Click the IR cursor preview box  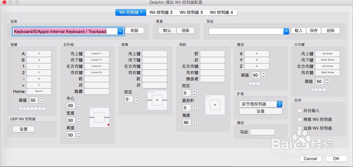click(99, 117)
